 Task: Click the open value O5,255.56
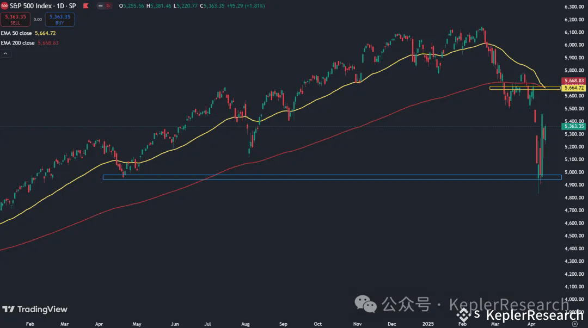coord(132,6)
